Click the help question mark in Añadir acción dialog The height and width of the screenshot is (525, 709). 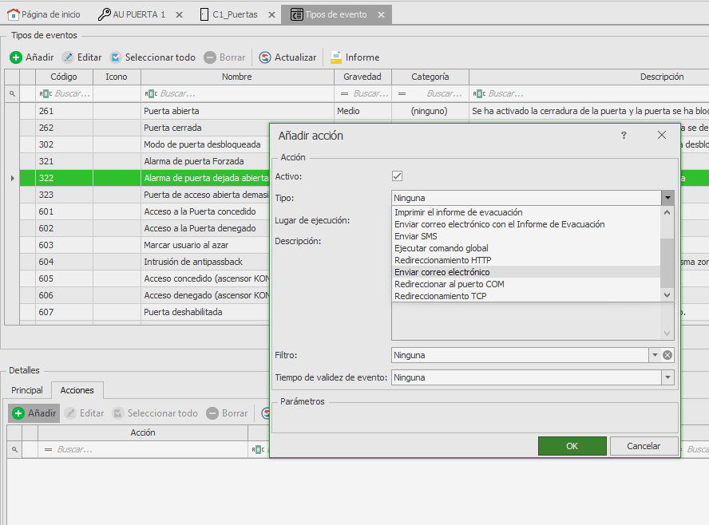tap(624, 135)
